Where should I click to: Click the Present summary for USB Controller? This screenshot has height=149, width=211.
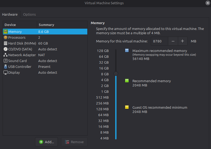tap(44, 67)
